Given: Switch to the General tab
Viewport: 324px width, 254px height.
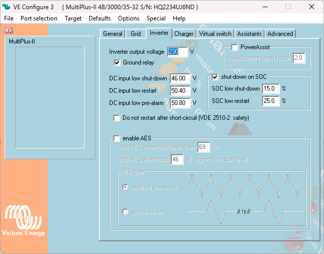Looking at the screenshot, I should coord(113,34).
